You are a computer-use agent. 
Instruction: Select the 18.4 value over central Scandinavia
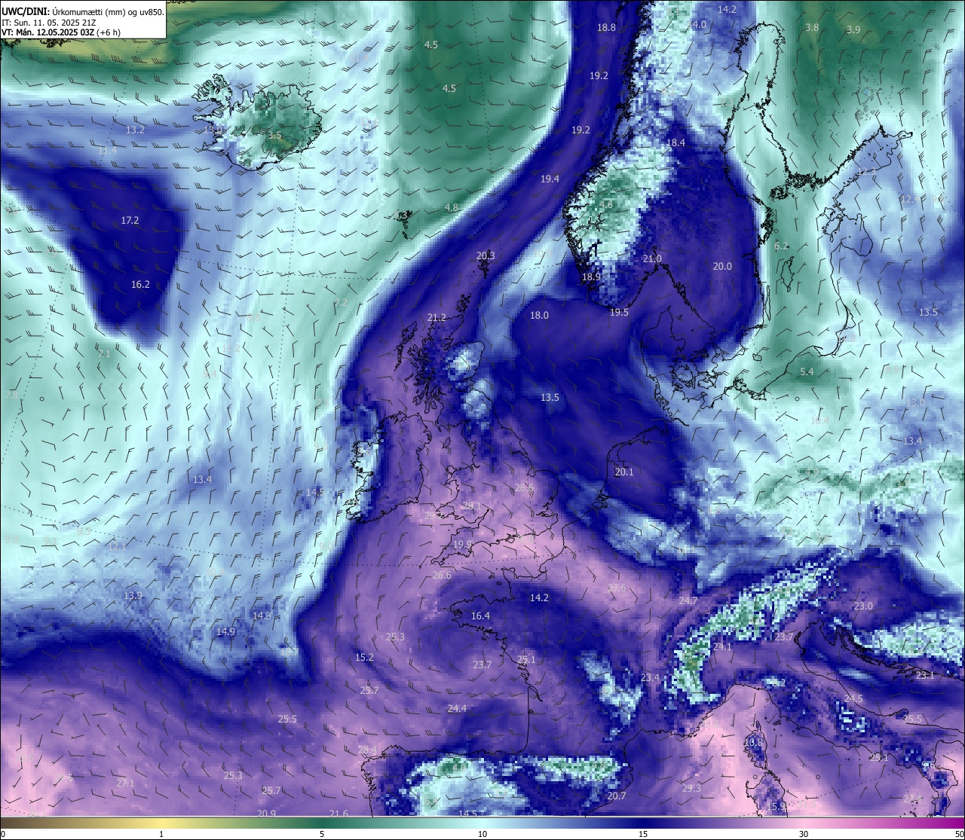[x=675, y=143]
